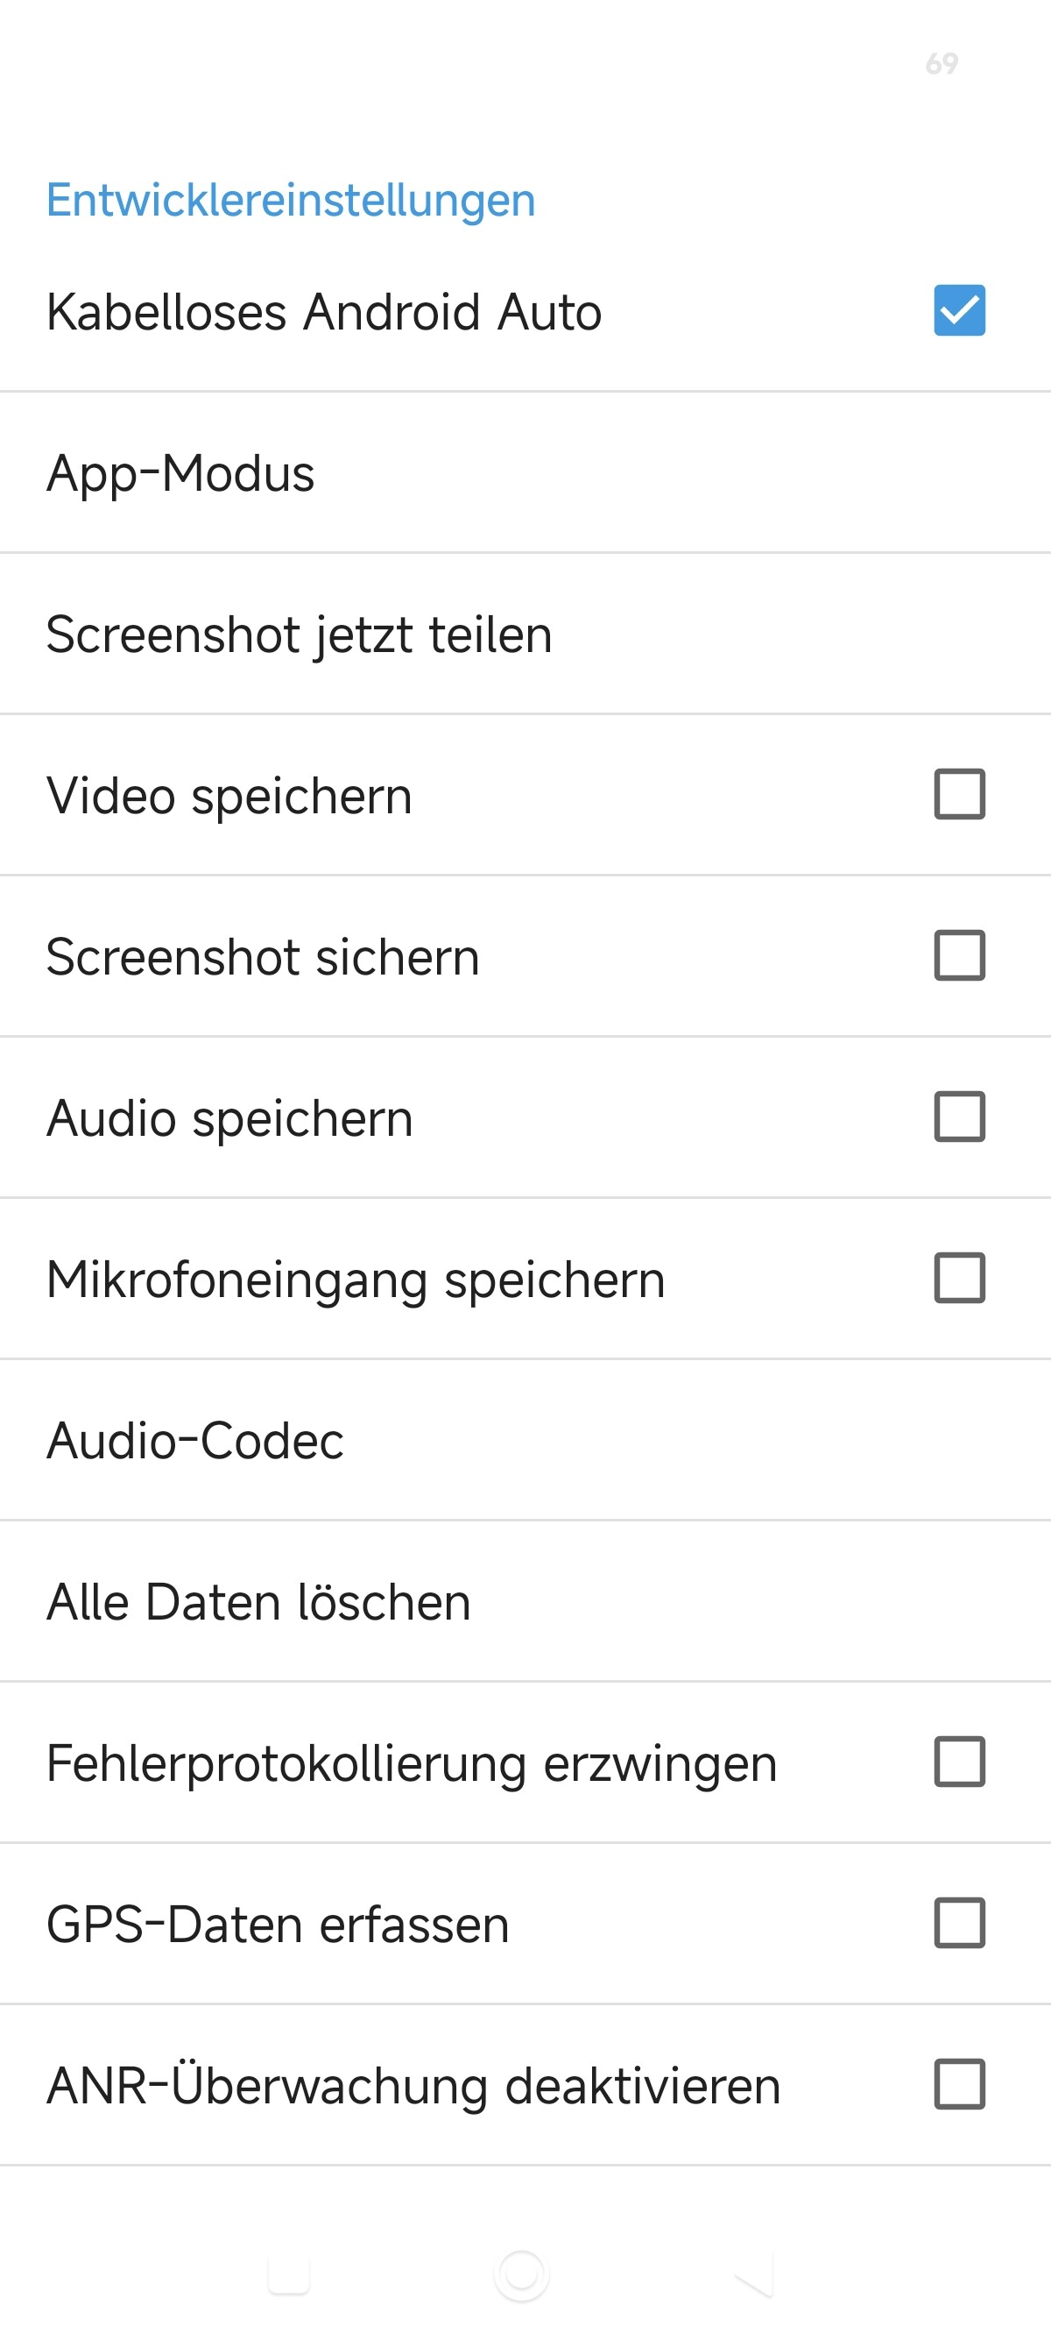Image resolution: width=1051 pixels, height=2340 pixels.
Task: Select the Entwicklereinstellungen header
Action: pyautogui.click(x=292, y=201)
